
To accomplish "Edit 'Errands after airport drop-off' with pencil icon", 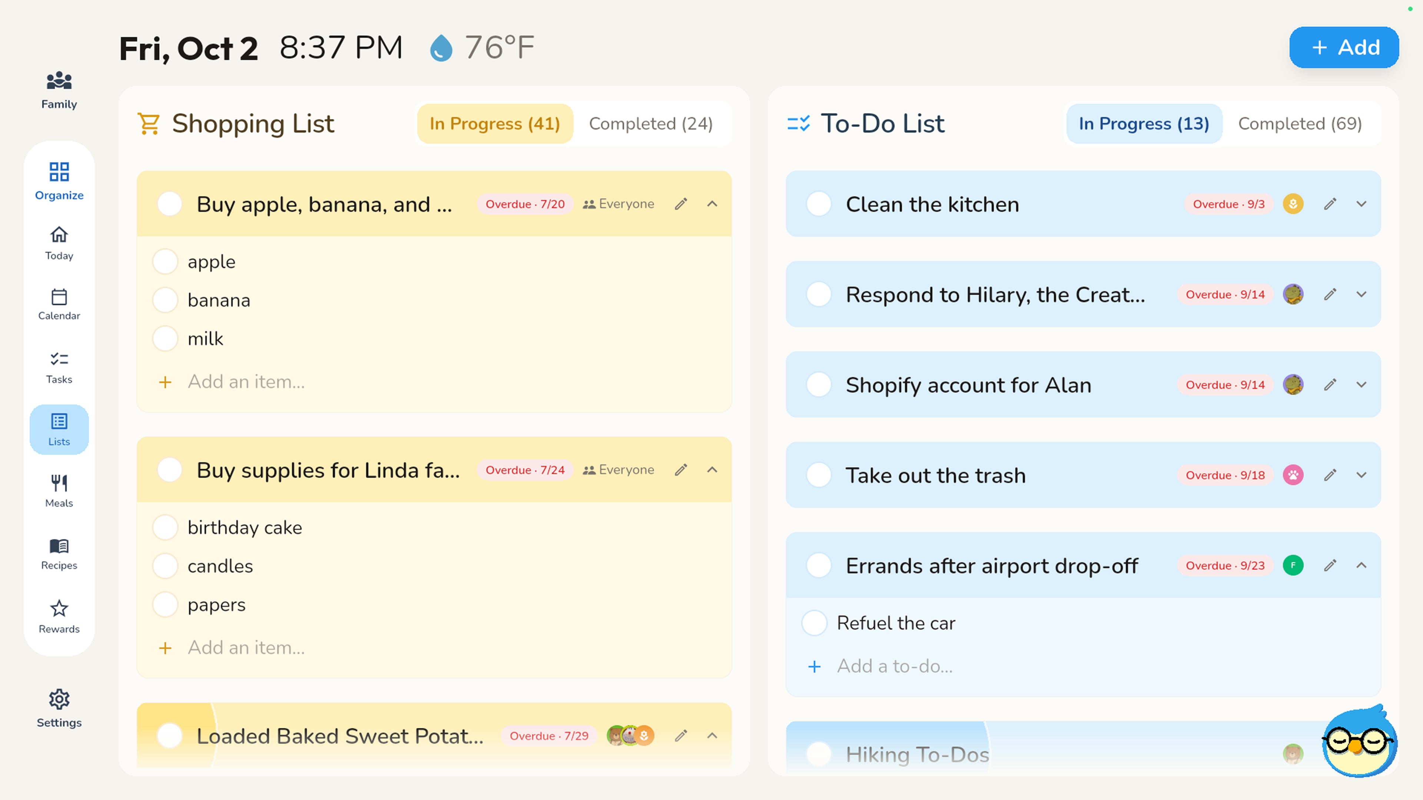I will (1330, 565).
